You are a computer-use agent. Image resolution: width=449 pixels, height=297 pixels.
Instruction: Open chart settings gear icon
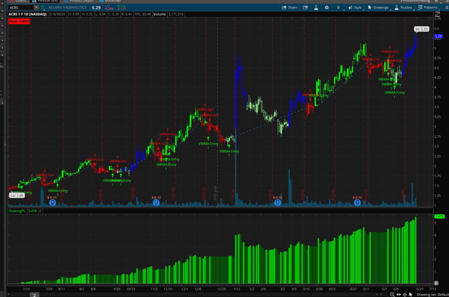pyautogui.click(x=327, y=8)
